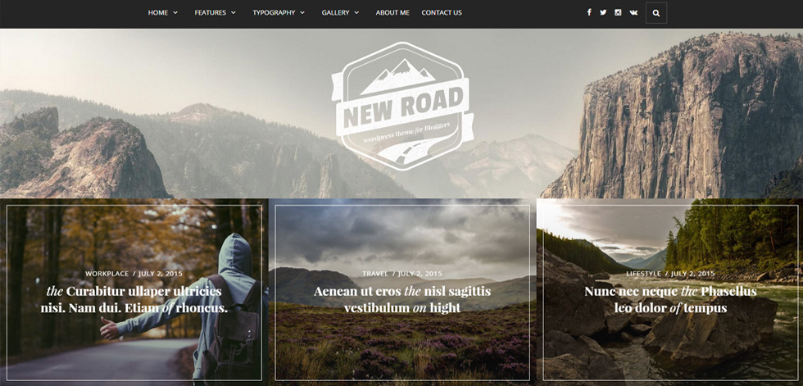
Task: Navigate to About Me page
Action: point(392,13)
